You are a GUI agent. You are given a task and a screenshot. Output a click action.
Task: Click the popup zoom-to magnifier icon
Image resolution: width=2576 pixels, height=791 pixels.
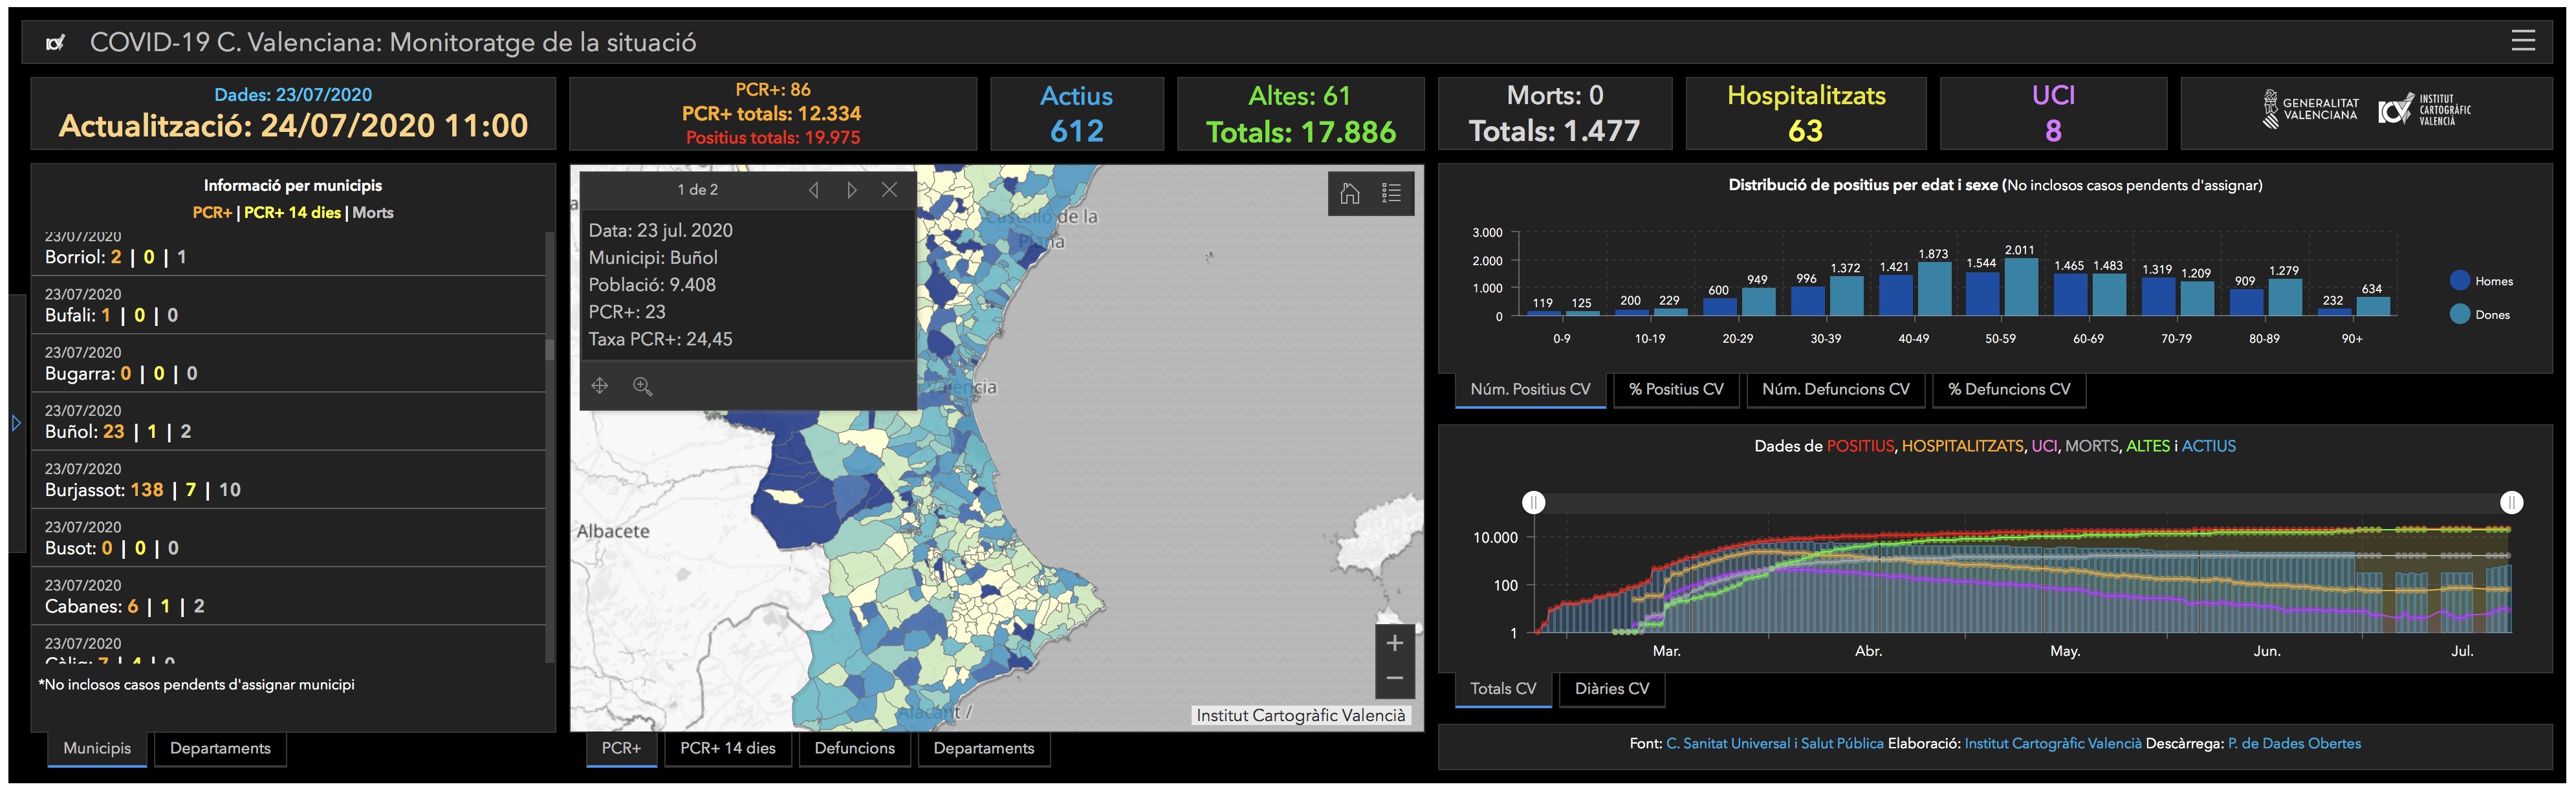coord(643,386)
